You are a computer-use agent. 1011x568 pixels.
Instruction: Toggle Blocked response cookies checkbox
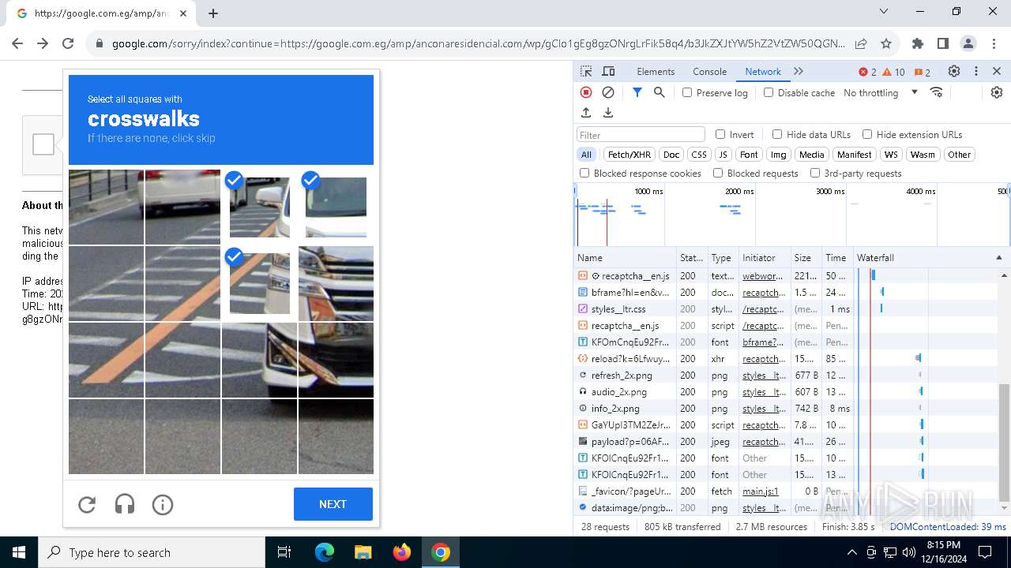click(584, 173)
